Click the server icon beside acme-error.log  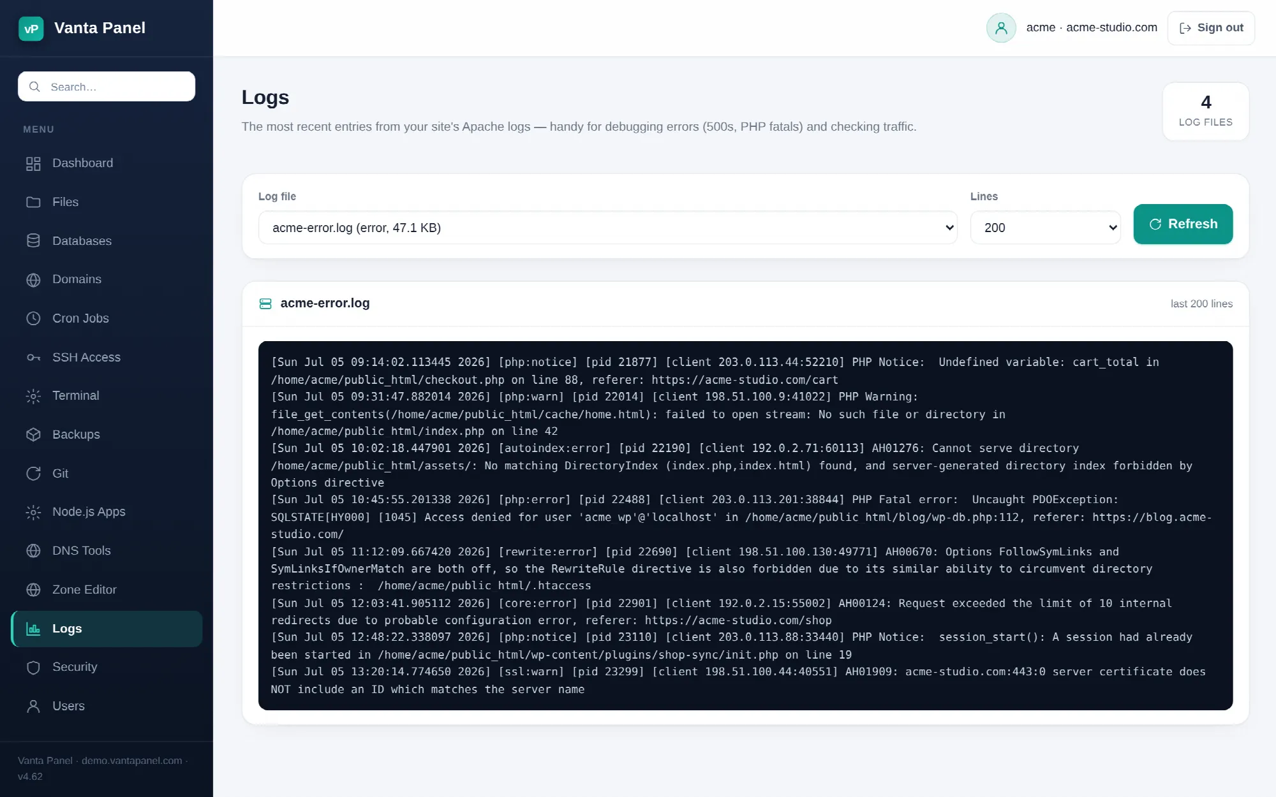(x=265, y=303)
